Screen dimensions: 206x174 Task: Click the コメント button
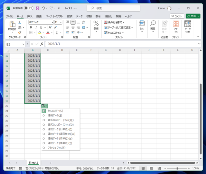point(177,16)
